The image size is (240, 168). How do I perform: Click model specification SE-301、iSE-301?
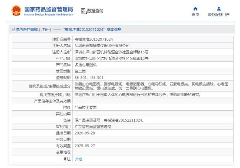pyautogui.click(x=89, y=77)
